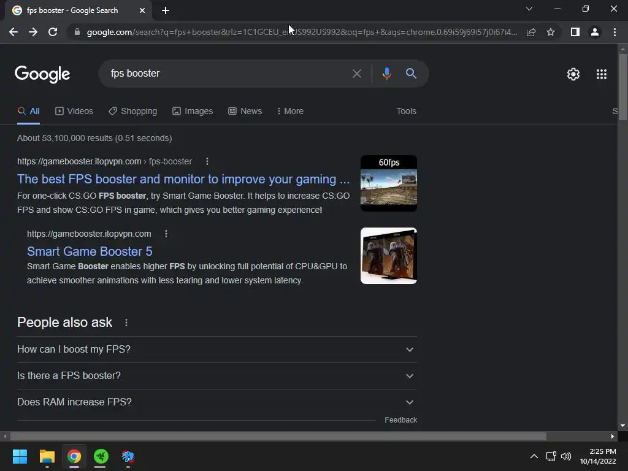This screenshot has height=471, width=628.
Task: Start voice search with the microphone icon
Action: [386, 74]
